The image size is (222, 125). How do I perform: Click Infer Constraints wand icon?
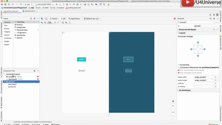coord(58,23)
